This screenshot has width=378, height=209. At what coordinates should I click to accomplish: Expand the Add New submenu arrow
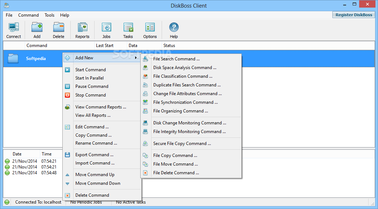(136, 58)
